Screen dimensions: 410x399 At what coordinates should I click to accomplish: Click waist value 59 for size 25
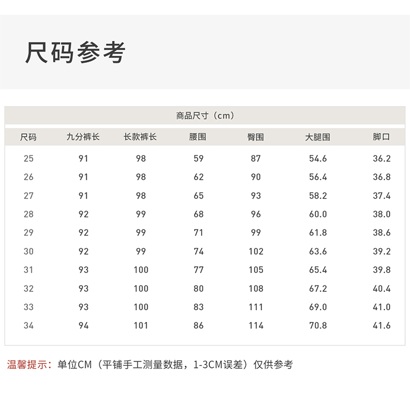198,159
